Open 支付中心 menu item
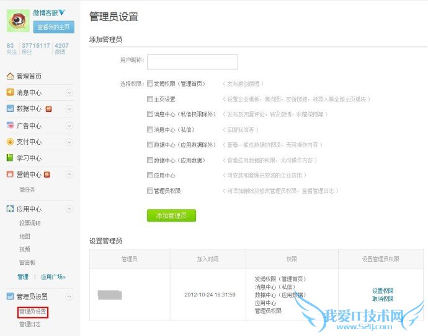The image size is (428, 336). (29, 142)
